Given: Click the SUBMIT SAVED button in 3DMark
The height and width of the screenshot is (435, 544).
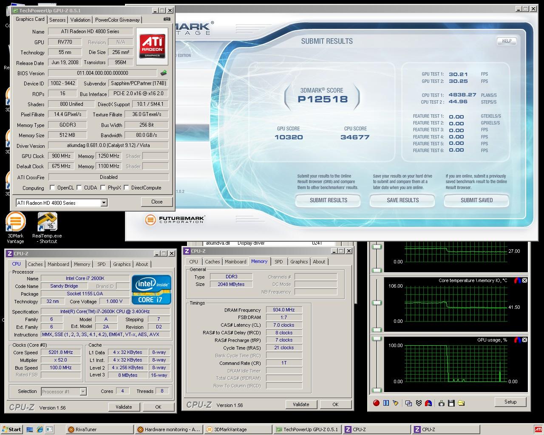Looking at the screenshot, I should tap(477, 200).
